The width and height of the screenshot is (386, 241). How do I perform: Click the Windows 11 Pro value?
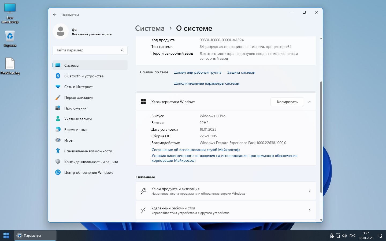[x=213, y=116]
